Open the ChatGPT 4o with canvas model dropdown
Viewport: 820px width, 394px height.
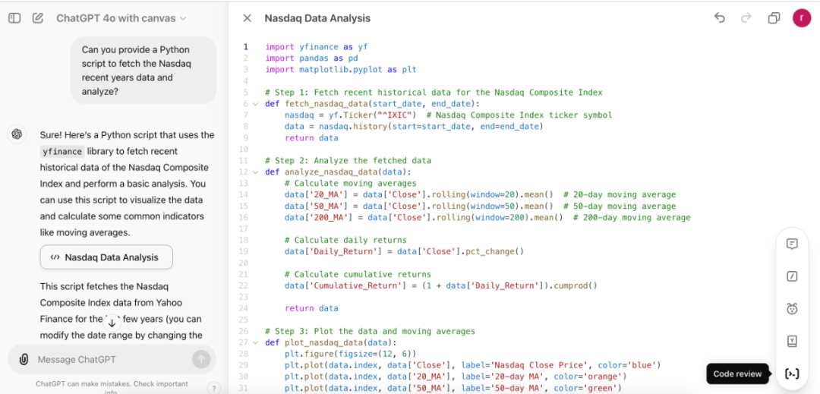tap(121, 18)
